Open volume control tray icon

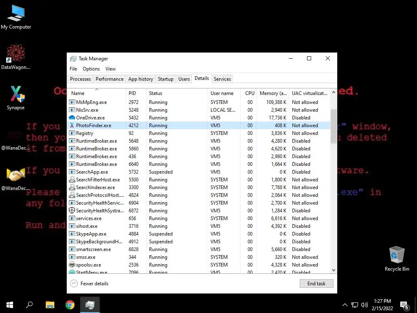pos(364,305)
